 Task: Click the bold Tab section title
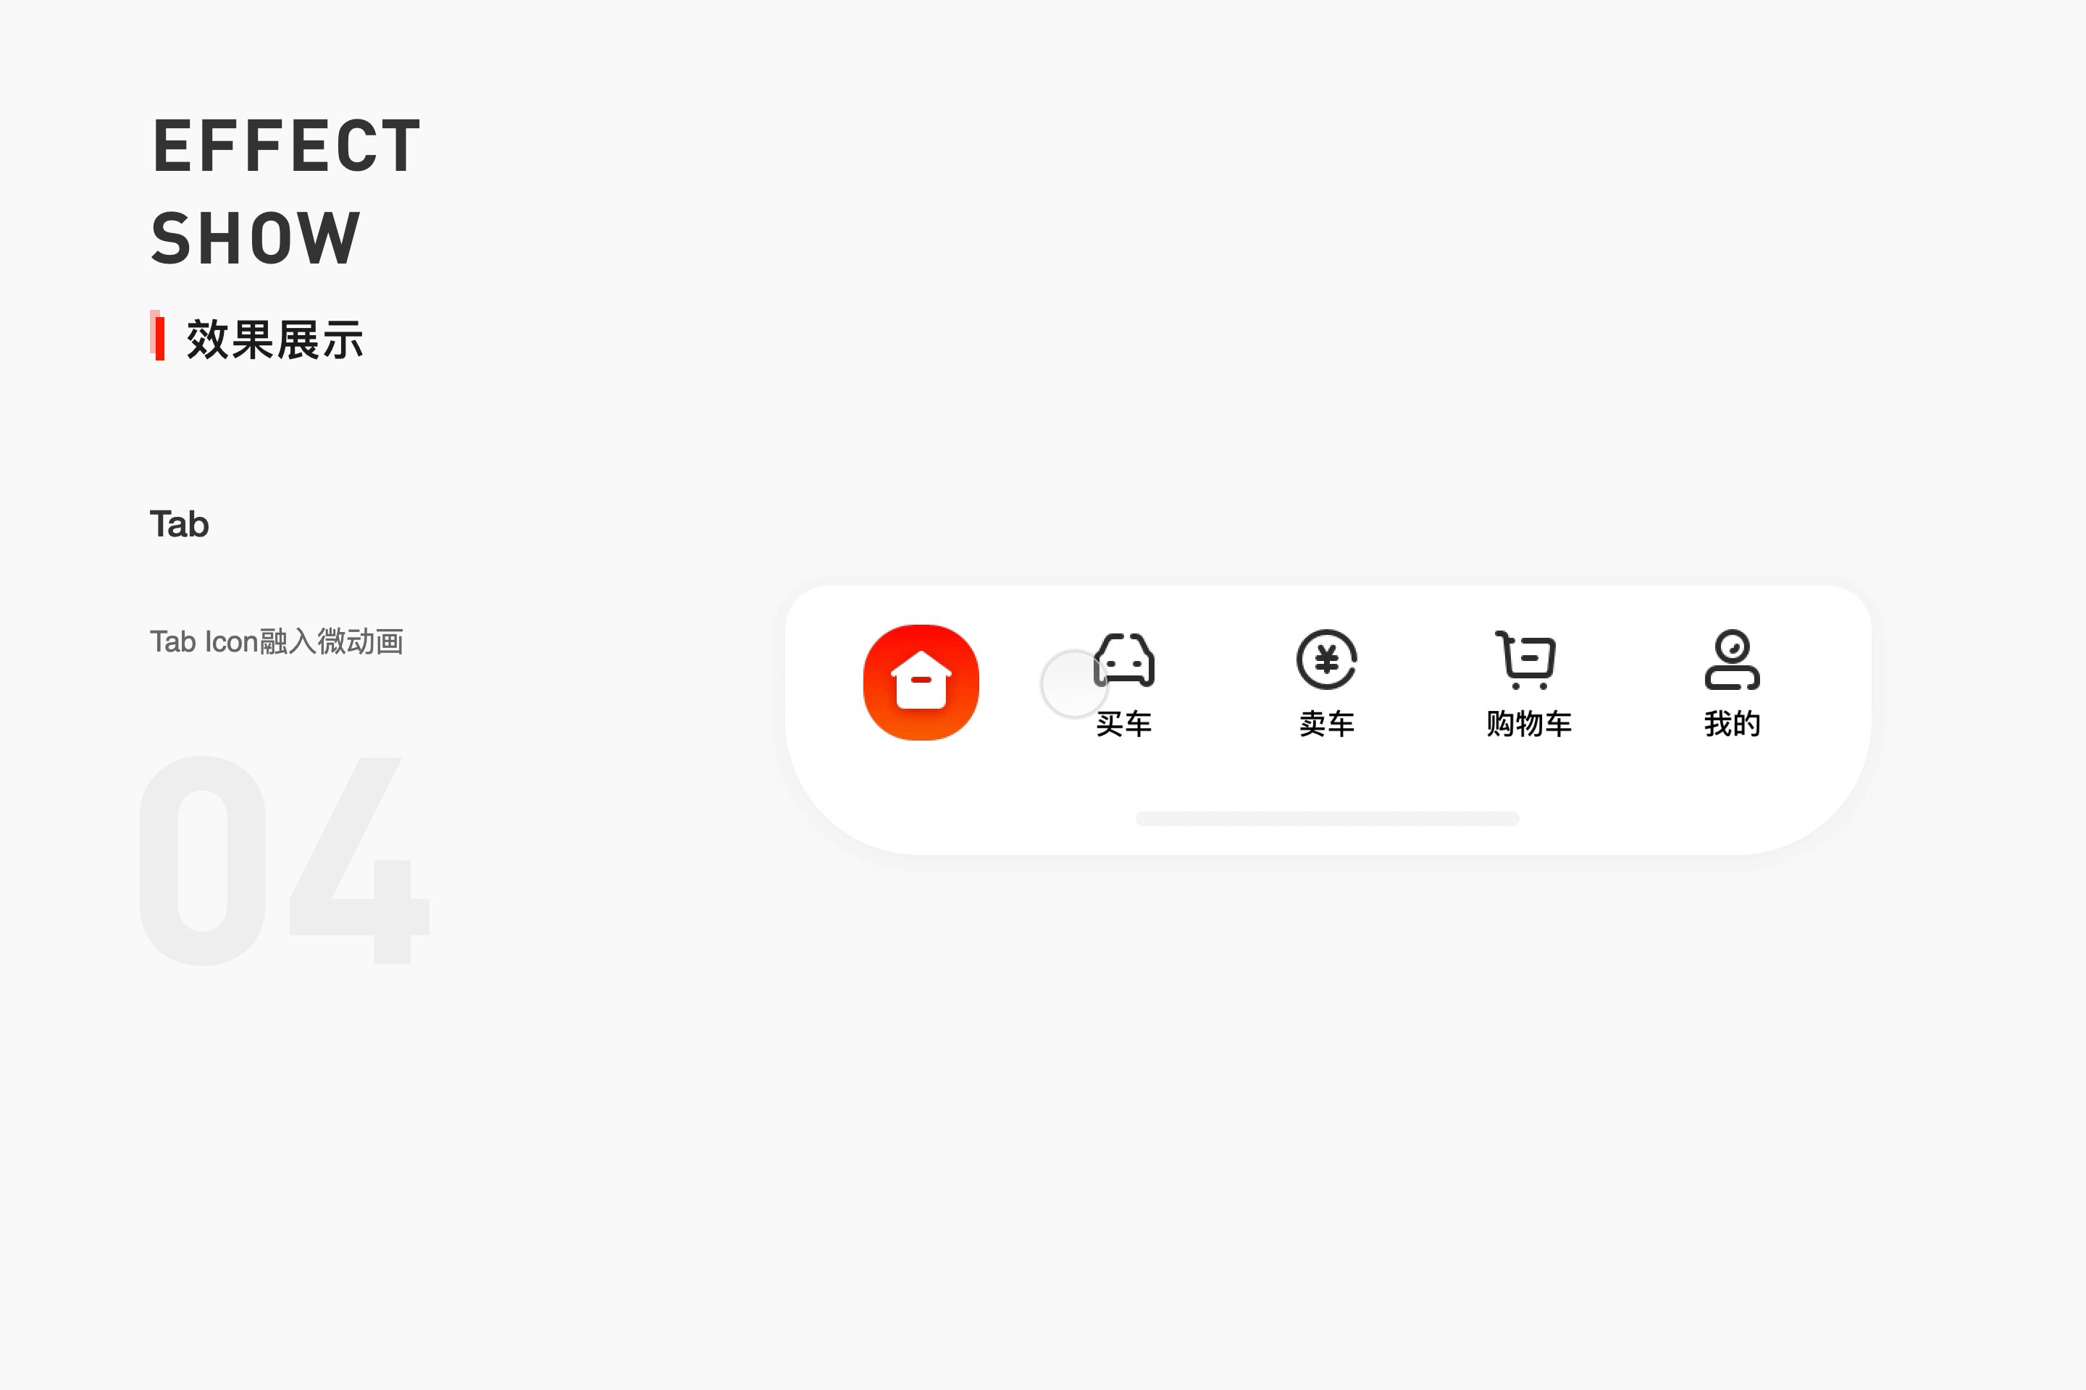pyautogui.click(x=179, y=524)
